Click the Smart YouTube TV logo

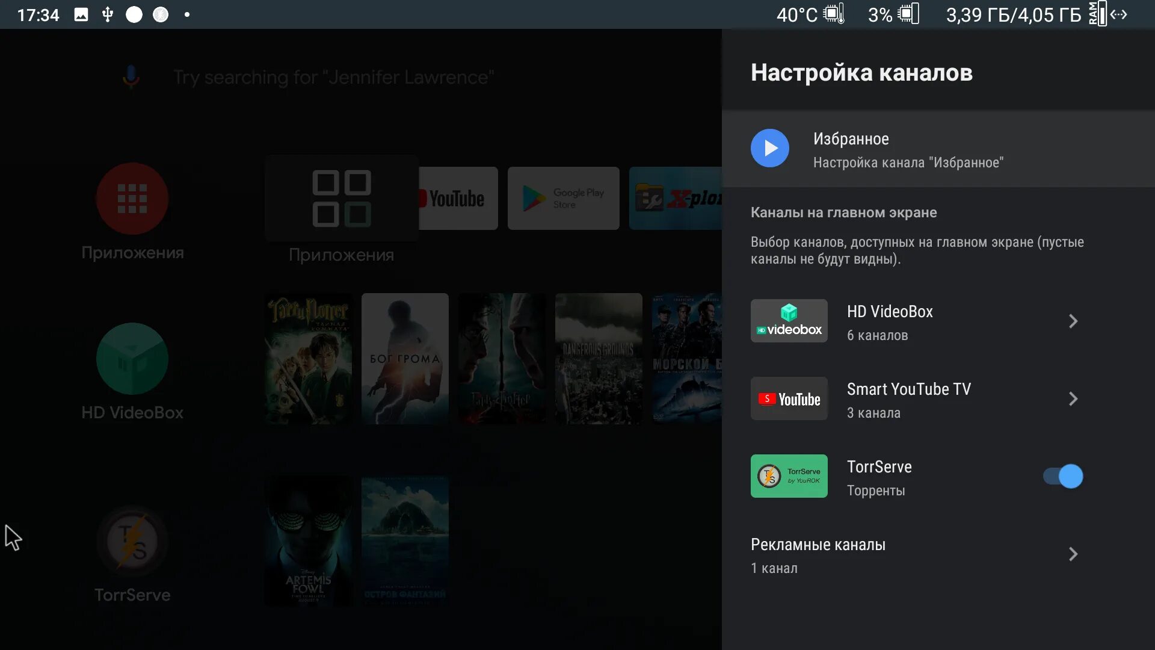(x=789, y=398)
